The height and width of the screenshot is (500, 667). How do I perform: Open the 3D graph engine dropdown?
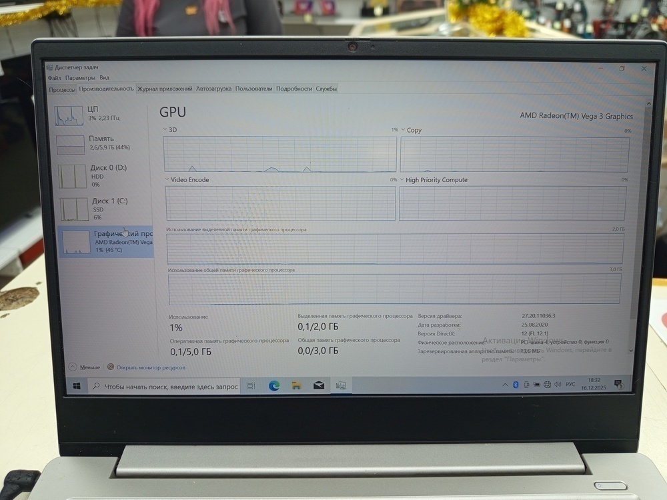click(x=166, y=129)
